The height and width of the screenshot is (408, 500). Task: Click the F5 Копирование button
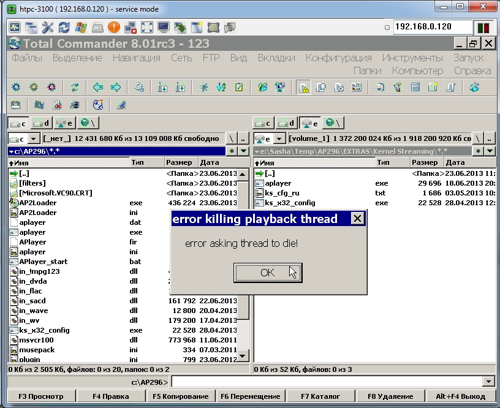point(181,396)
